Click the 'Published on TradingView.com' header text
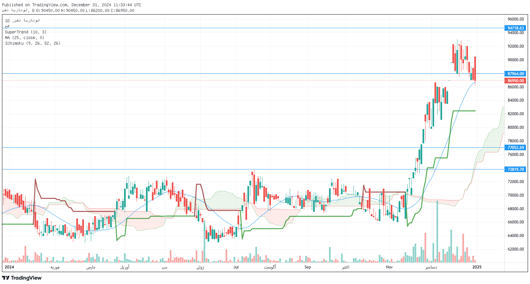The width and height of the screenshot is (530, 284). click(x=35, y=5)
